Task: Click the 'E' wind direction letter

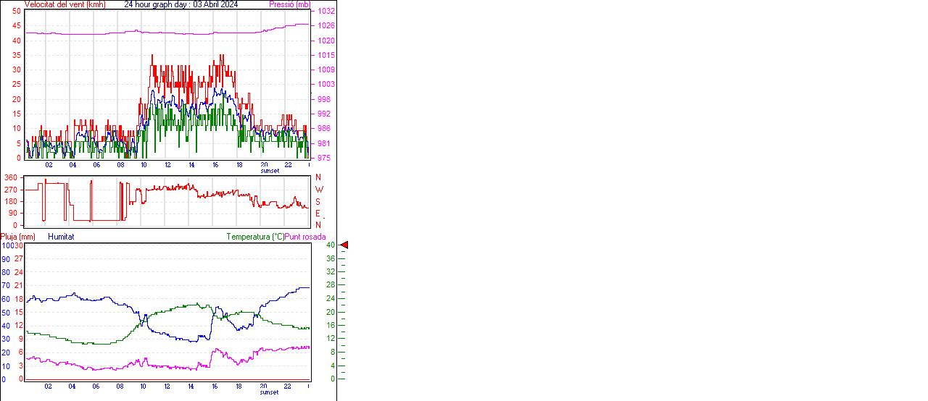Action: 318,214
